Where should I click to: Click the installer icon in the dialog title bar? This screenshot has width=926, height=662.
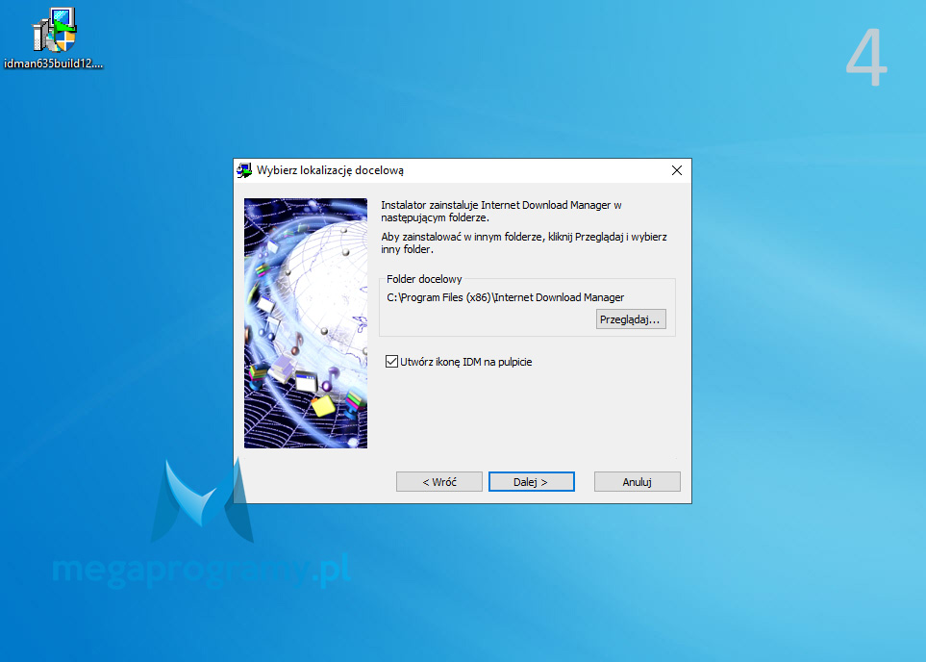(x=244, y=171)
